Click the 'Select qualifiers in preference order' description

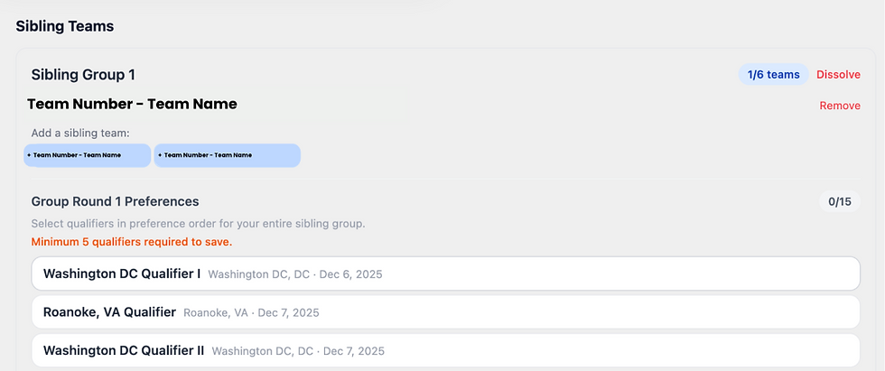click(x=198, y=224)
